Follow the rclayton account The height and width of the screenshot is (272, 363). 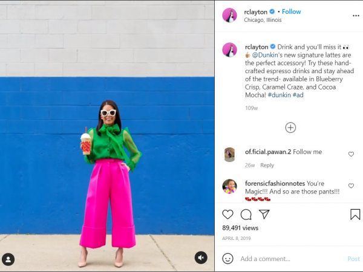pos(291,11)
